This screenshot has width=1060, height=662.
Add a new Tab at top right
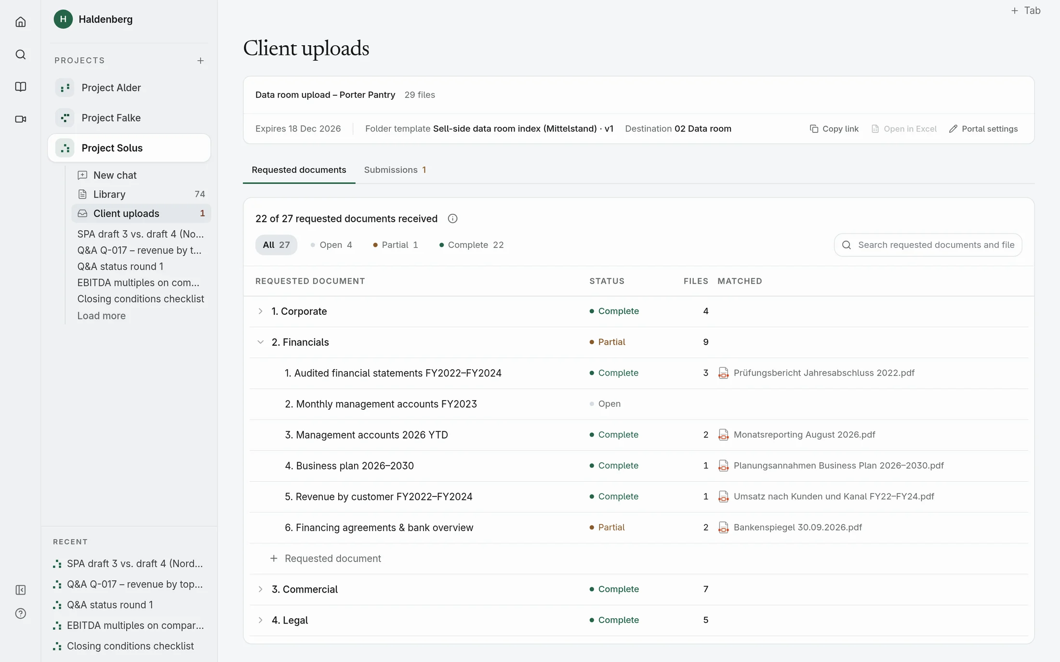pyautogui.click(x=1025, y=11)
